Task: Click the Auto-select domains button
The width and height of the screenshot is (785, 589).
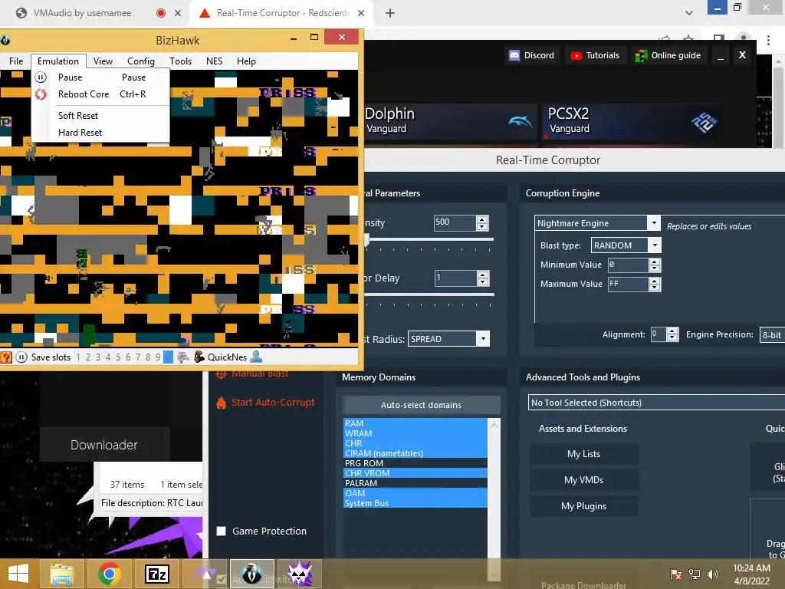Action: [421, 405]
